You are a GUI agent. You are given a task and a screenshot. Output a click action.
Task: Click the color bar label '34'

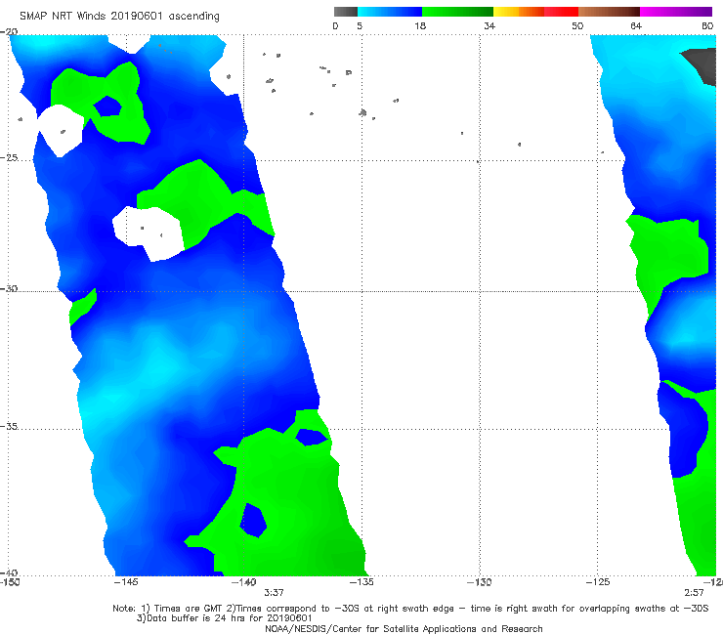tap(489, 25)
